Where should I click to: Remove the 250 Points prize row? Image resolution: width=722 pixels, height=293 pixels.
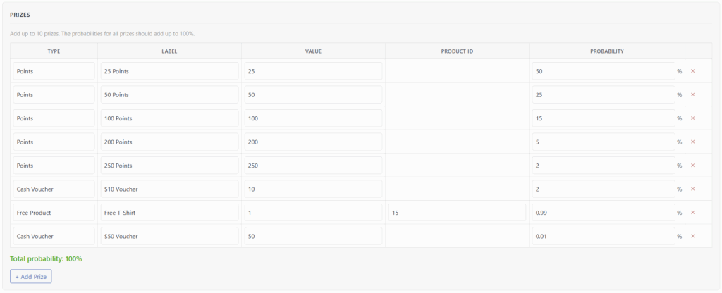coord(692,166)
